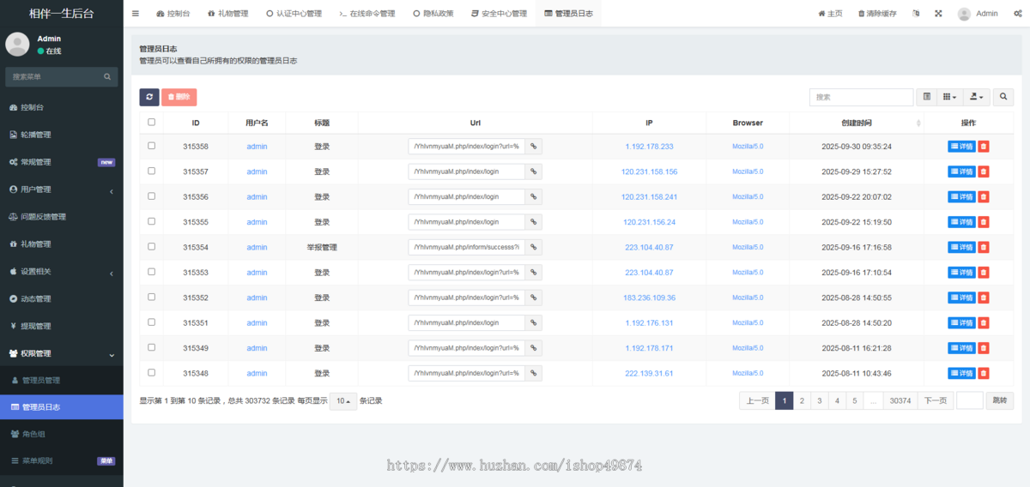Click the 搜索菜单 sidebar search field
The image size is (1030, 487).
click(x=54, y=76)
